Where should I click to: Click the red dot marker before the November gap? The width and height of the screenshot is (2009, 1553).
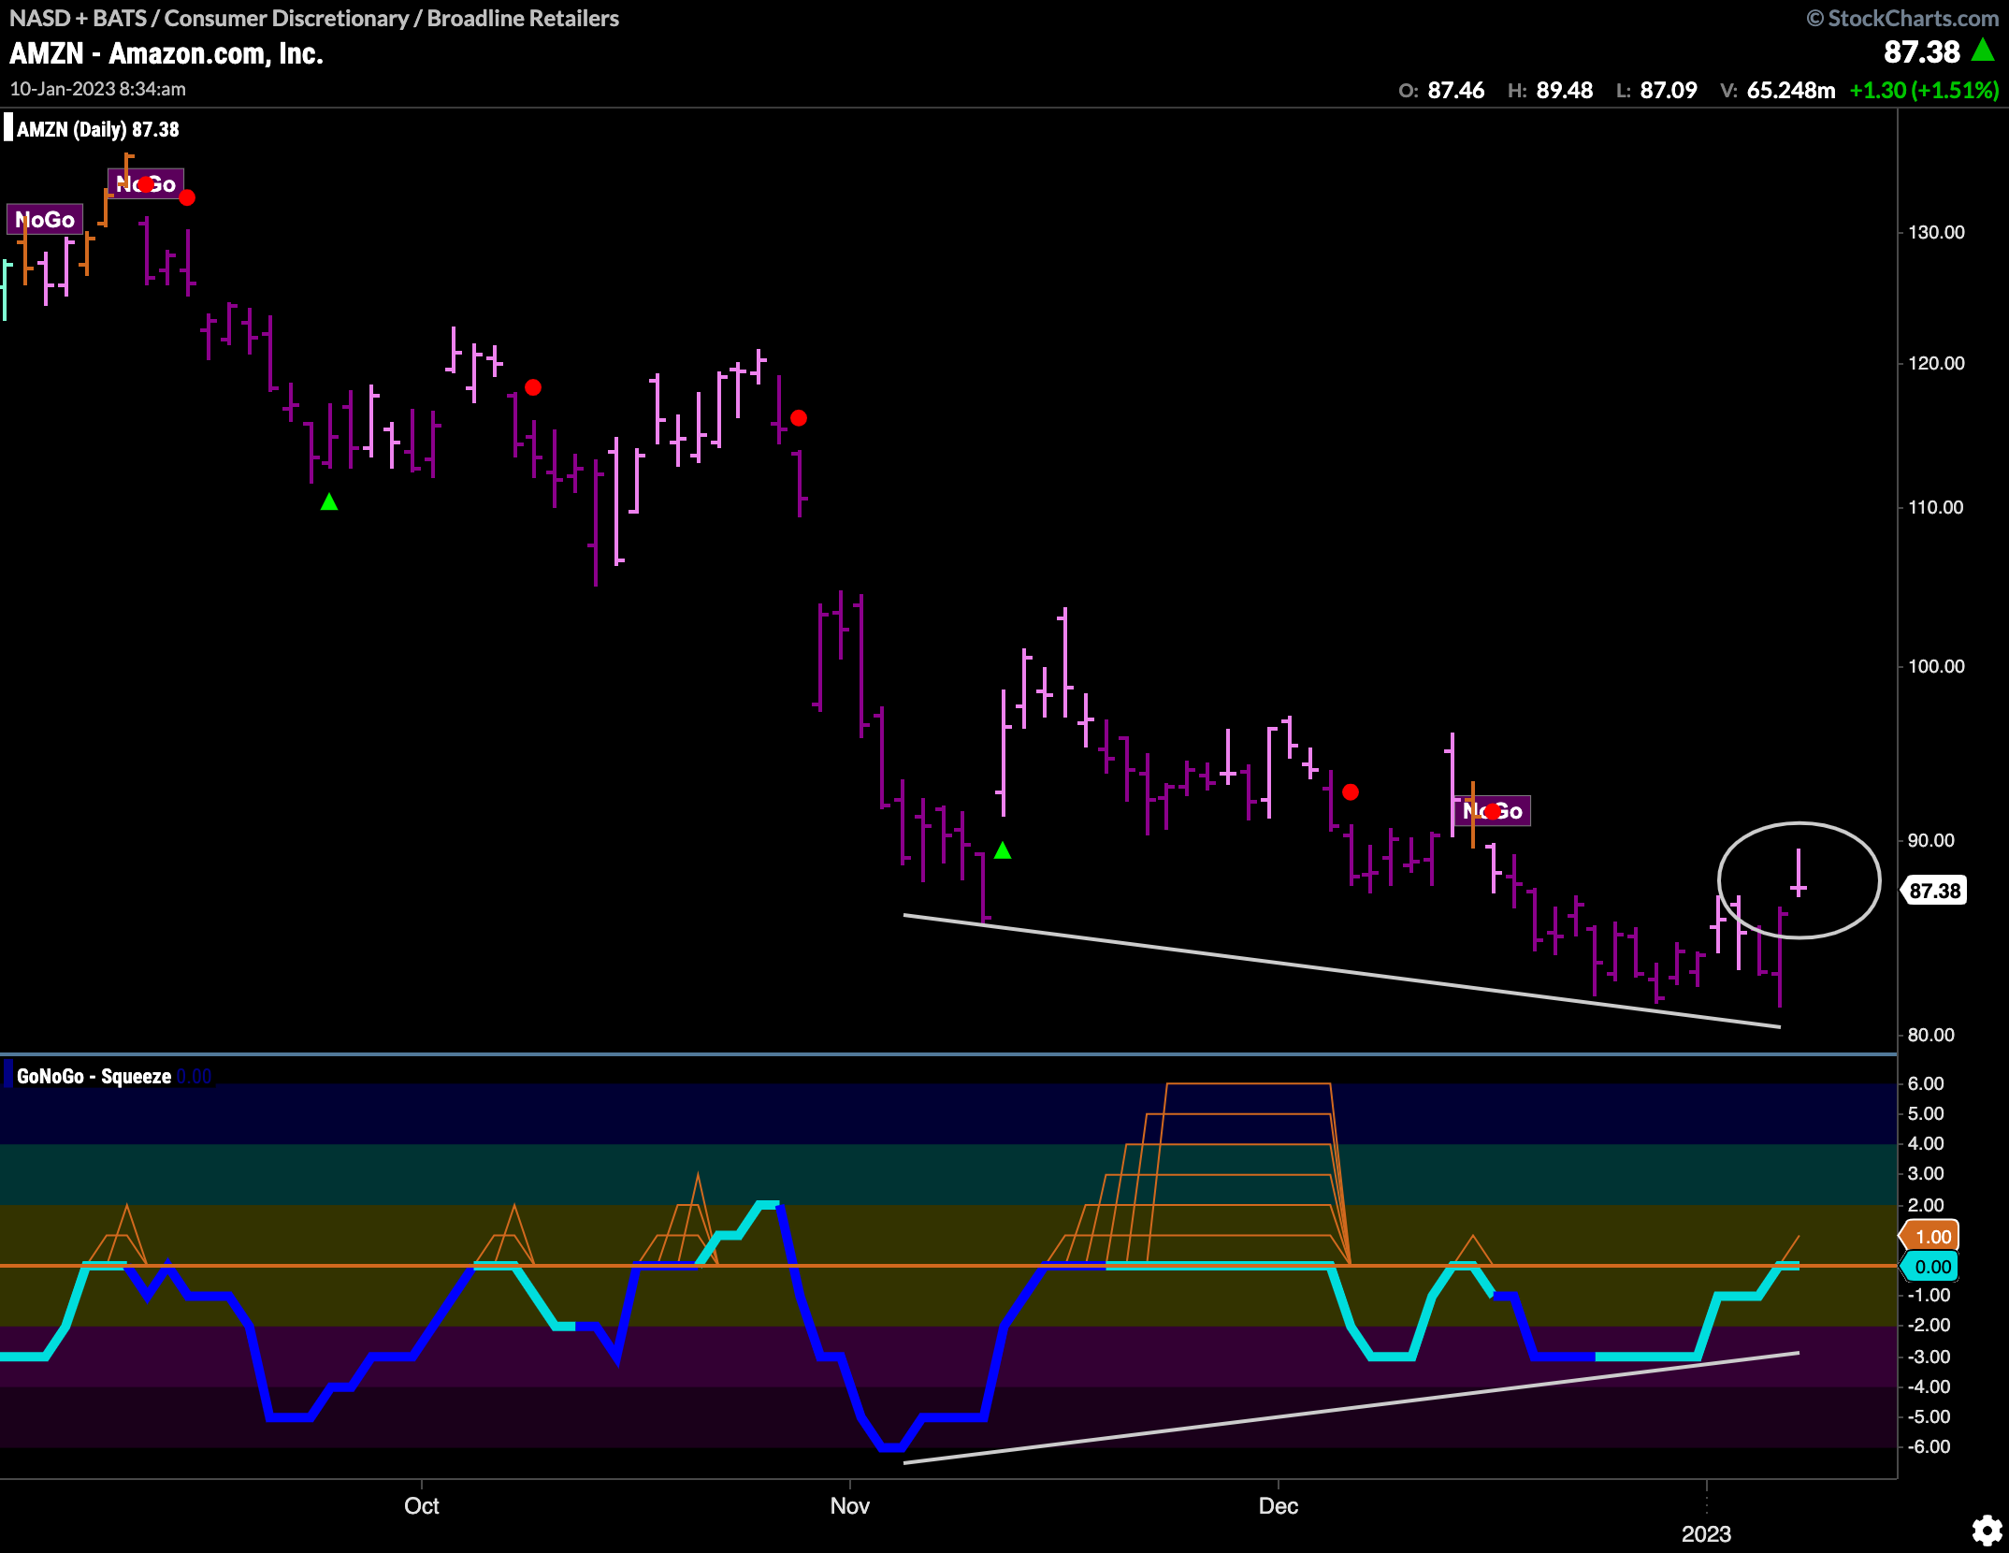(x=799, y=418)
